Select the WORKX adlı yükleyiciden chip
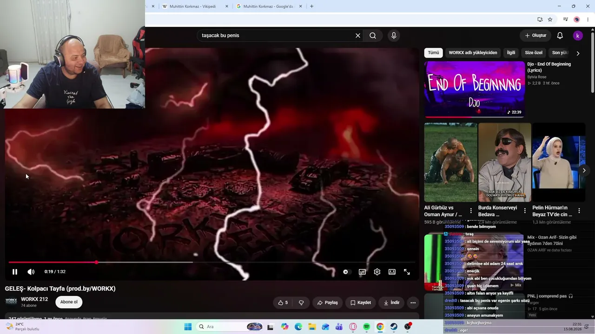This screenshot has height=334, width=595. (473, 53)
